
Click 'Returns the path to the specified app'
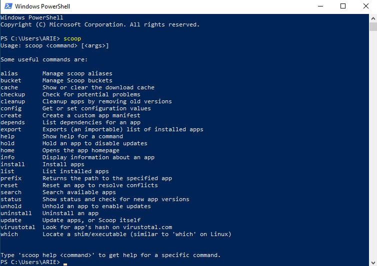[x=107, y=178]
